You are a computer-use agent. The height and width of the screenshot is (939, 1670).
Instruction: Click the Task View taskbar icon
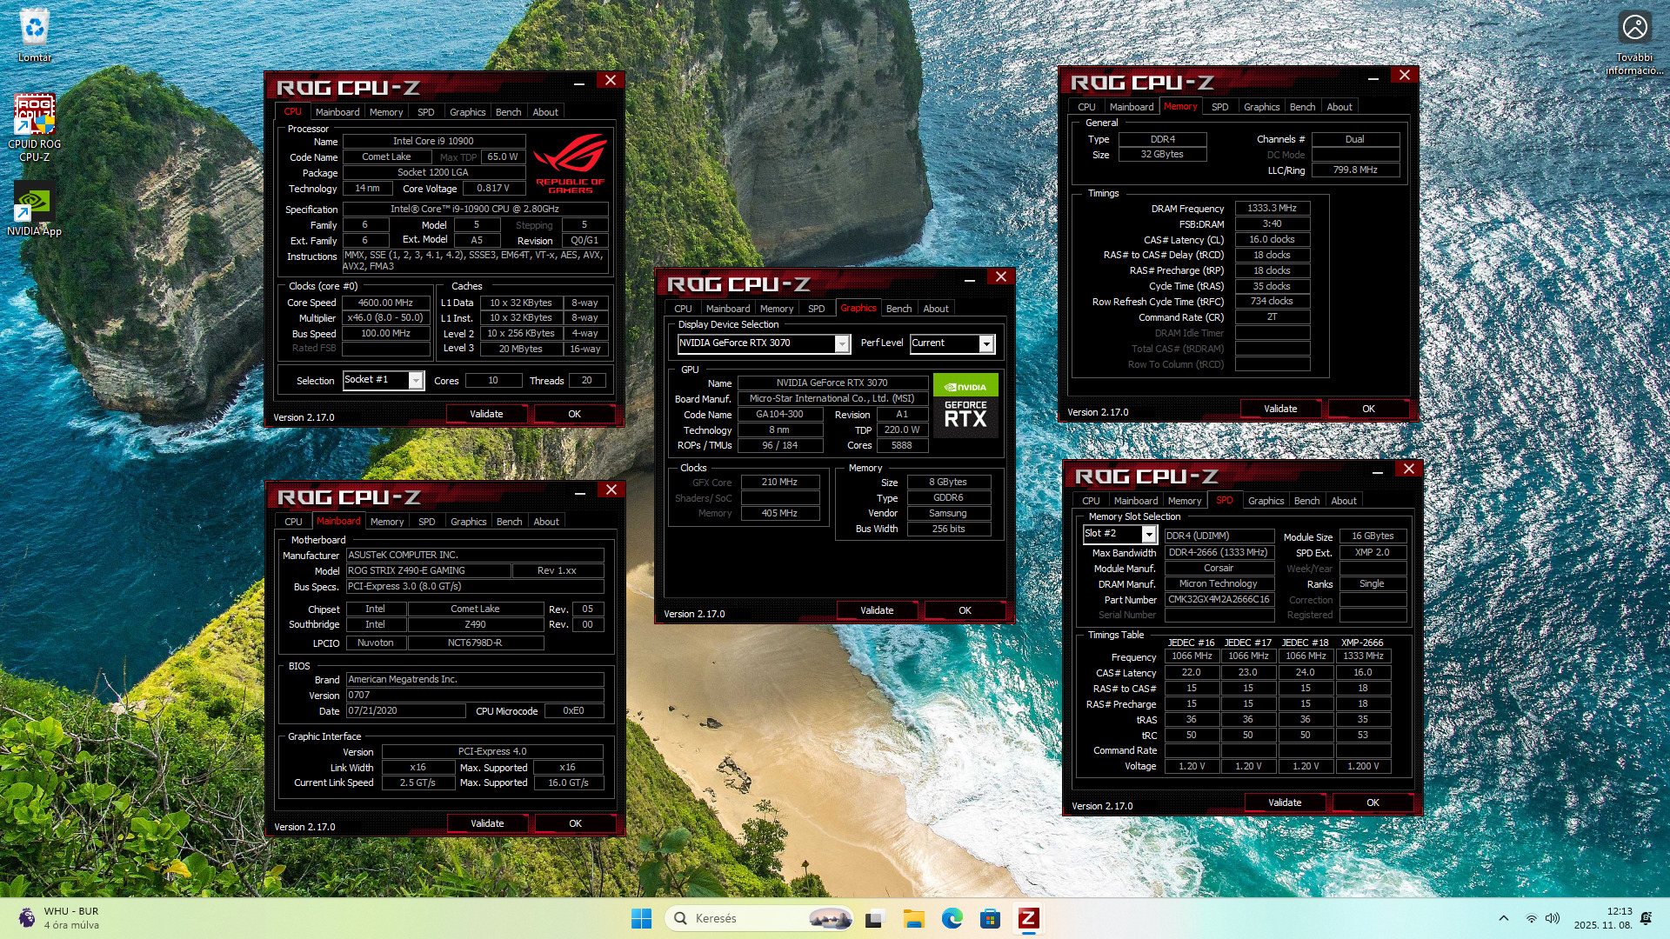tap(874, 918)
